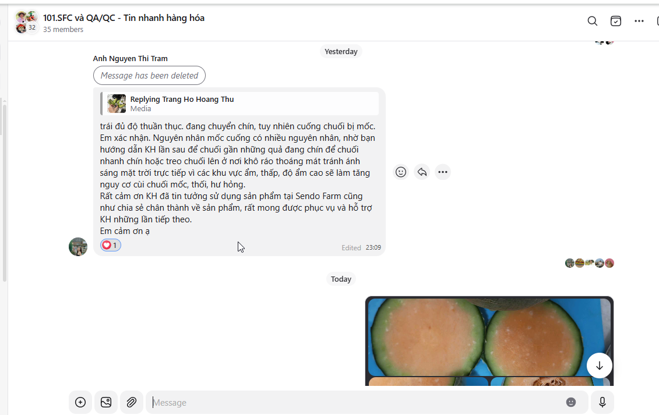659x415 pixels.
Task: Open sender's avatar beside the message
Action: tap(78, 247)
